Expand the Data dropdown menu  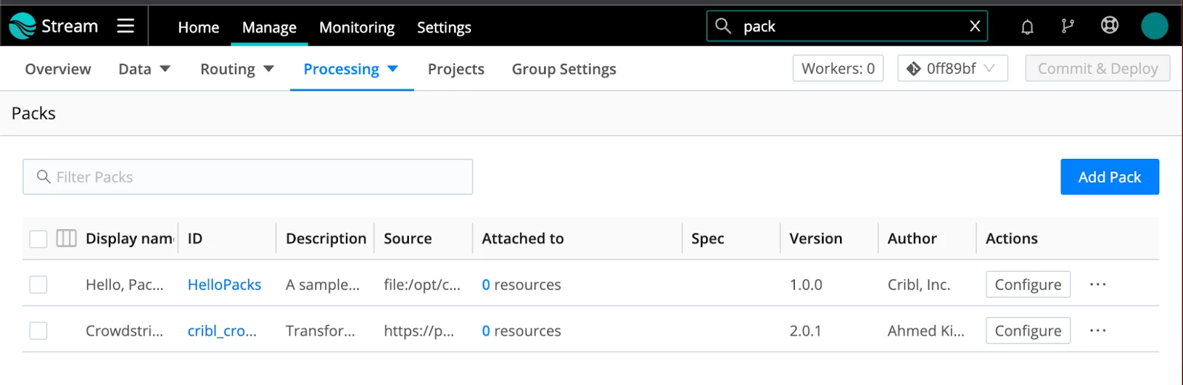pos(144,69)
